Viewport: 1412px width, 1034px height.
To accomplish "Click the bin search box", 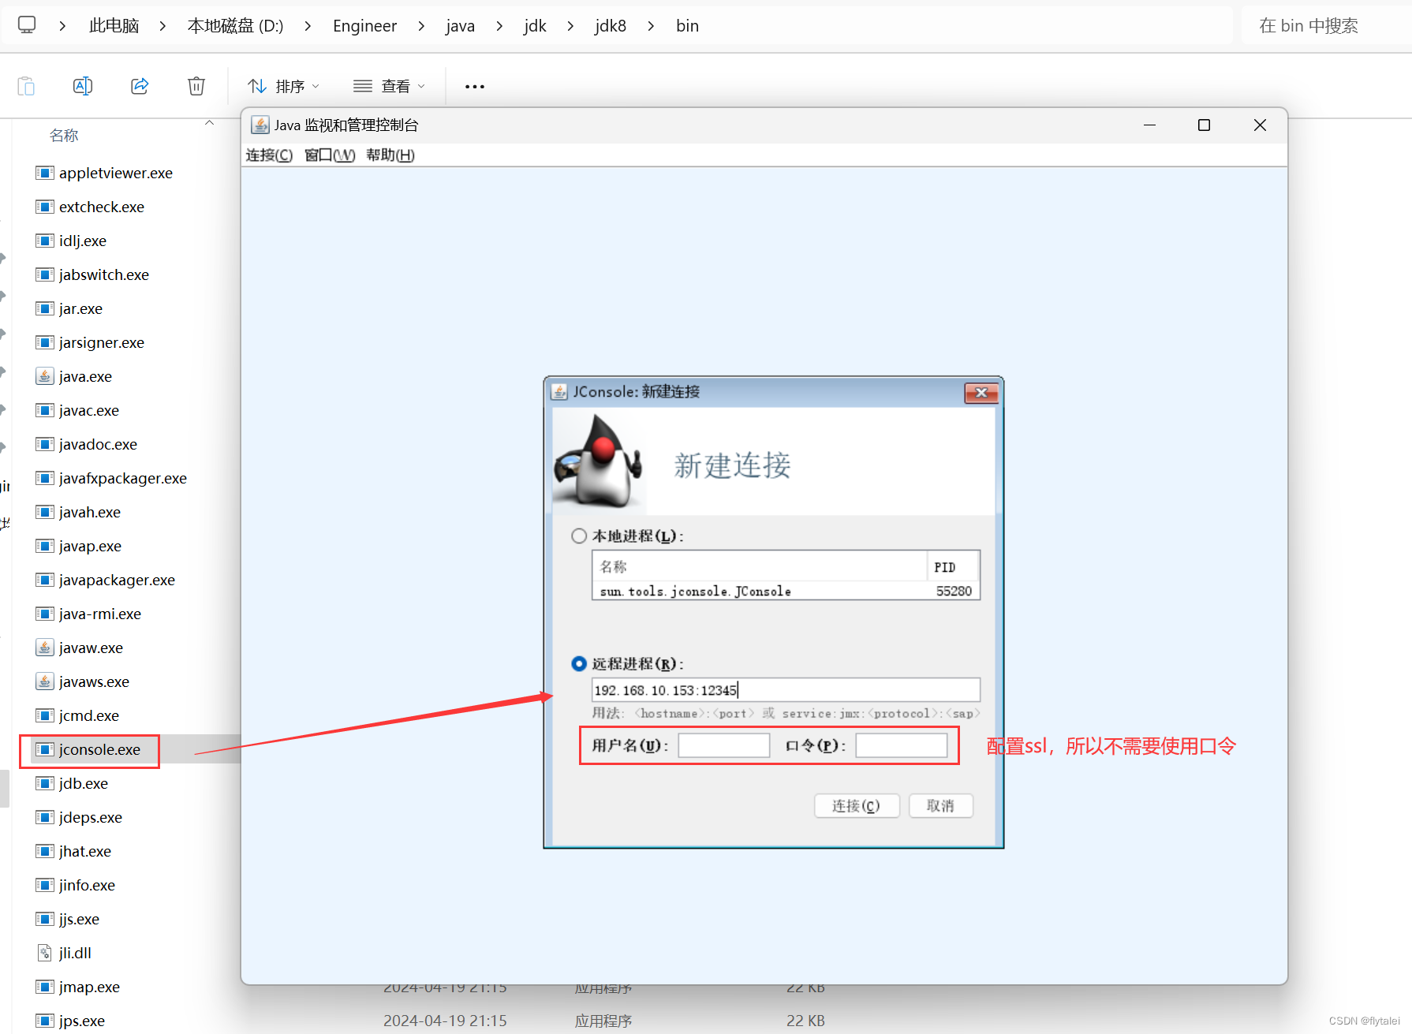I will (1326, 26).
